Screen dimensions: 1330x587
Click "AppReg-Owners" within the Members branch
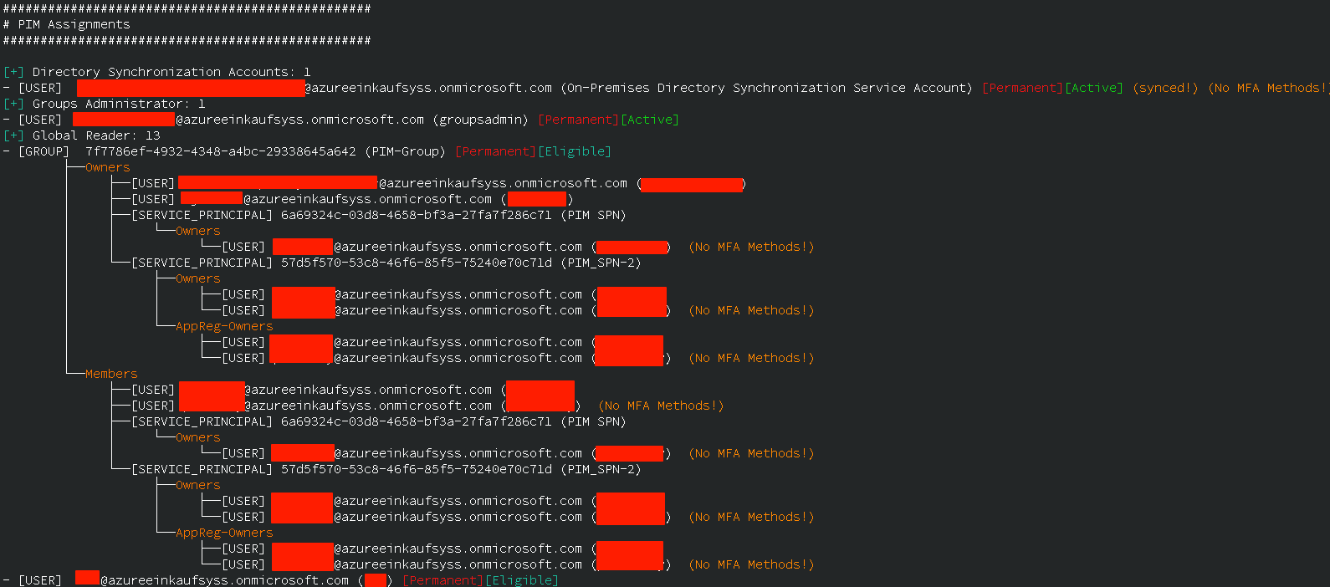(x=224, y=533)
